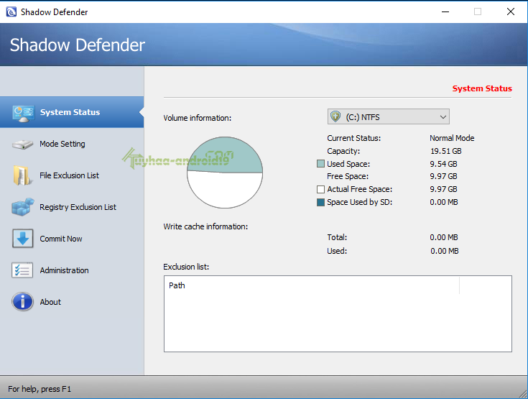Click the Registry Exclusion List cubes icon
This screenshot has width=528, height=399.
tap(22, 207)
